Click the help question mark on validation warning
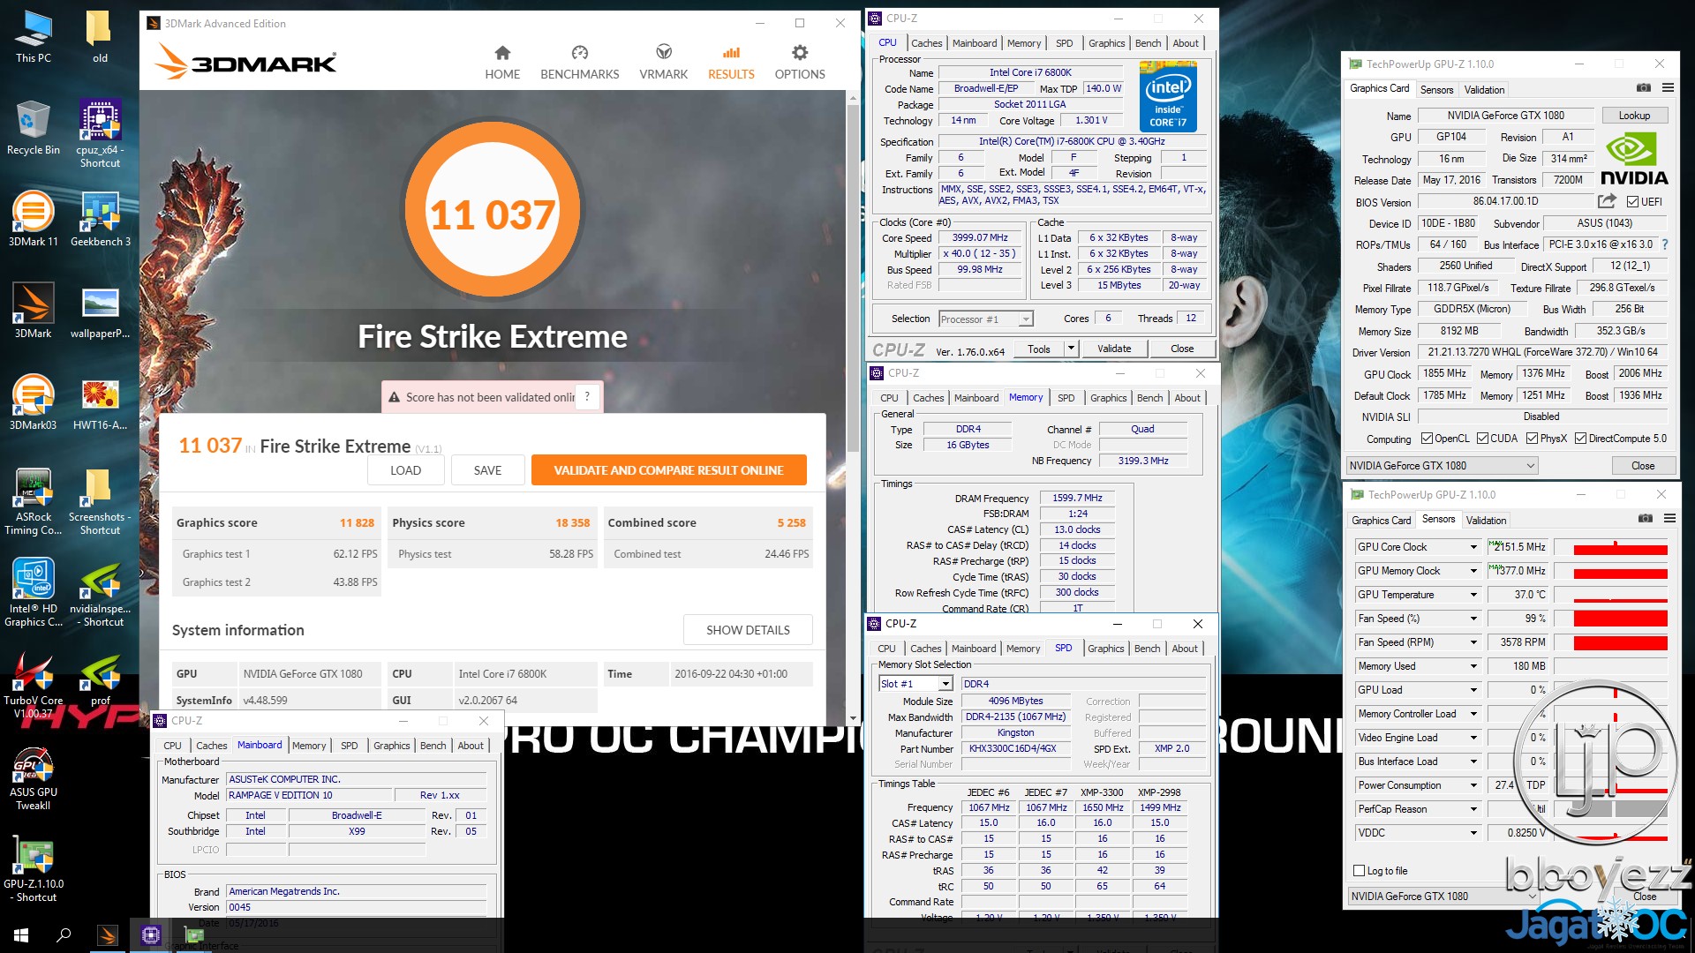 (x=587, y=397)
